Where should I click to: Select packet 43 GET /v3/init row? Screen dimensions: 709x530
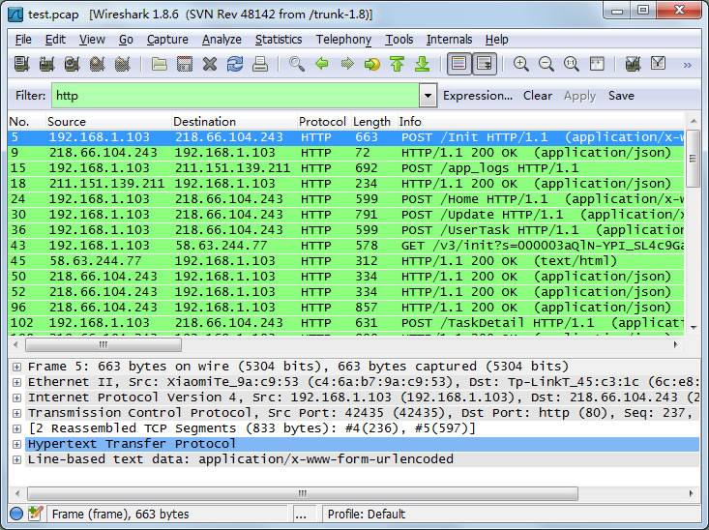(x=346, y=246)
